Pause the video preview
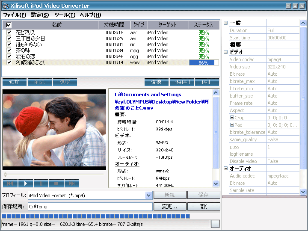Image resolution: width=308 pixels, height=231 pixels. [41, 183]
